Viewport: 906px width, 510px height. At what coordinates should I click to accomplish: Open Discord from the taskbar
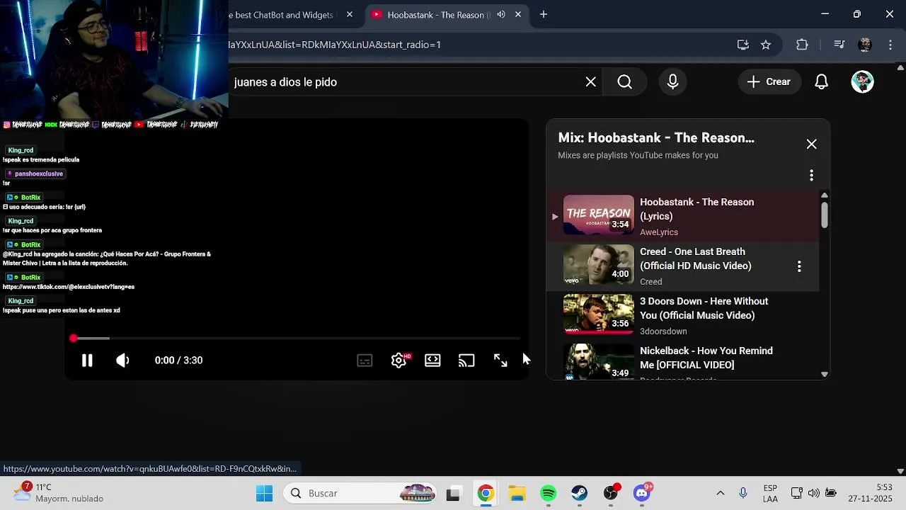coord(642,494)
